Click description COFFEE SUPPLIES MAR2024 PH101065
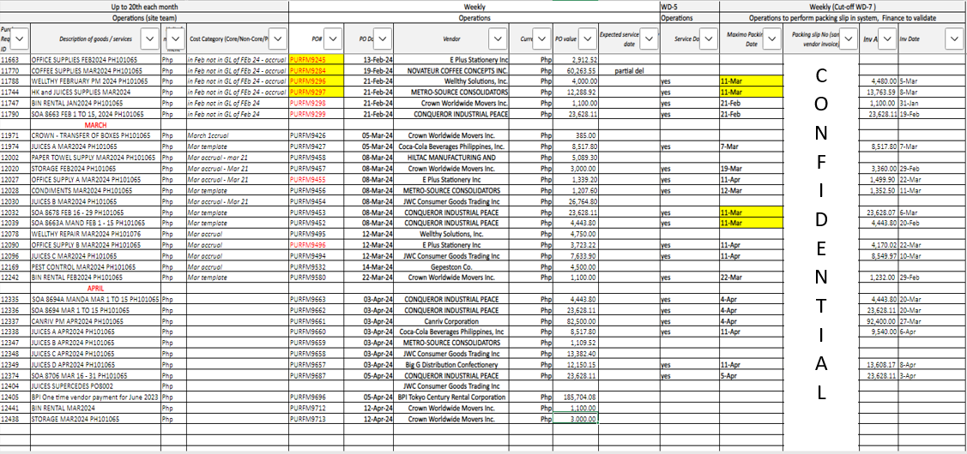Viewport: 967px width, 454px height. pyautogui.click(x=95, y=71)
